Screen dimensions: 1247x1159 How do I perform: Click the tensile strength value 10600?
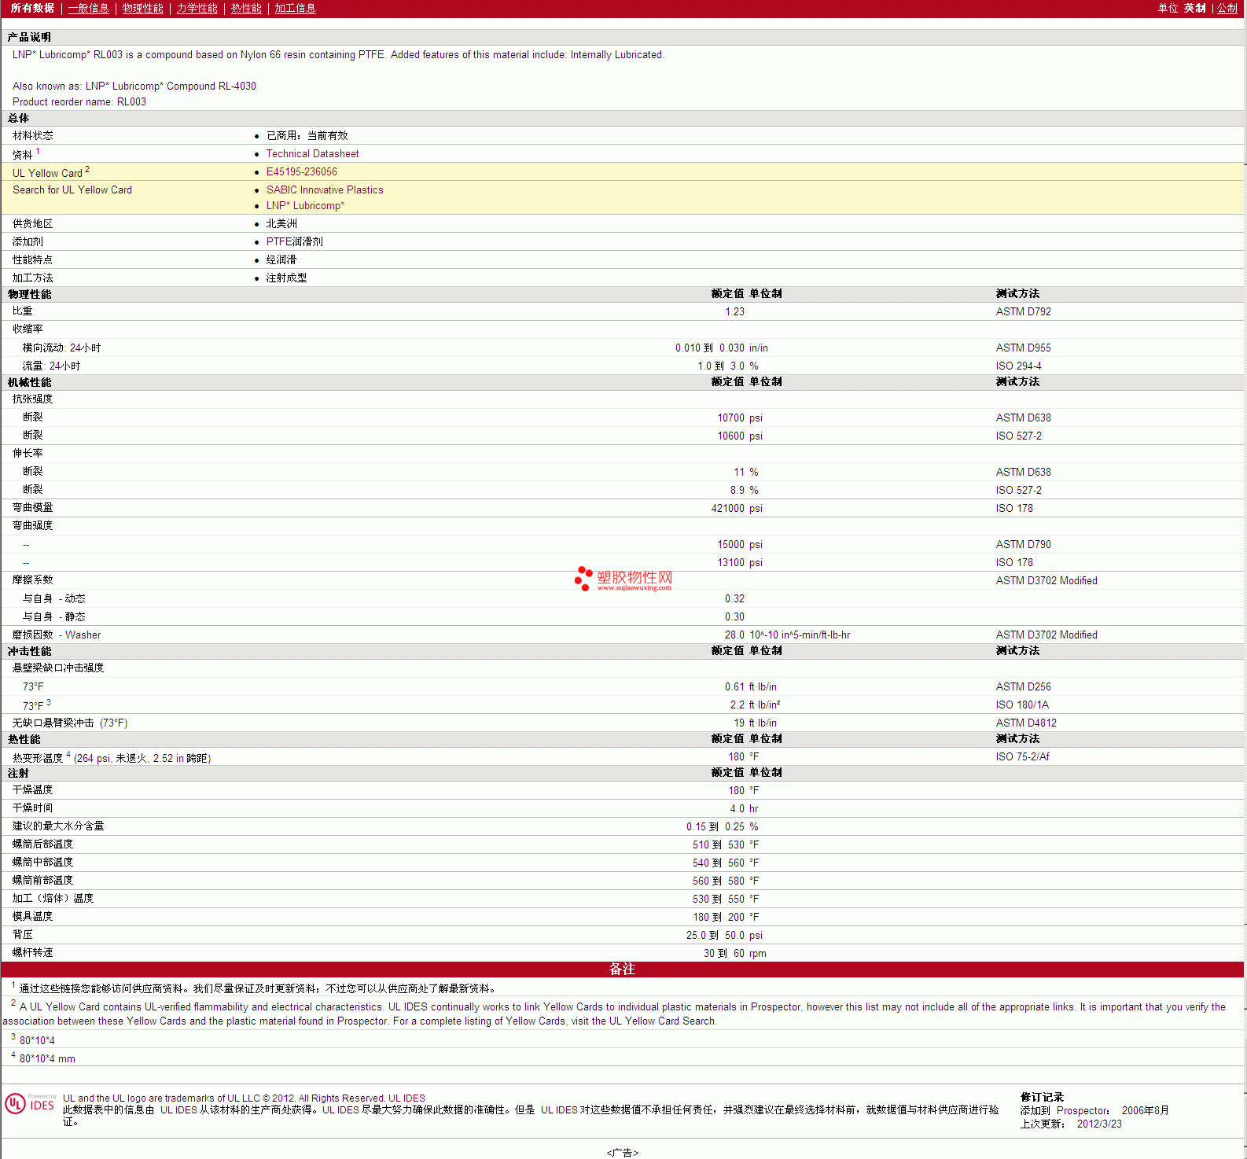tap(730, 436)
